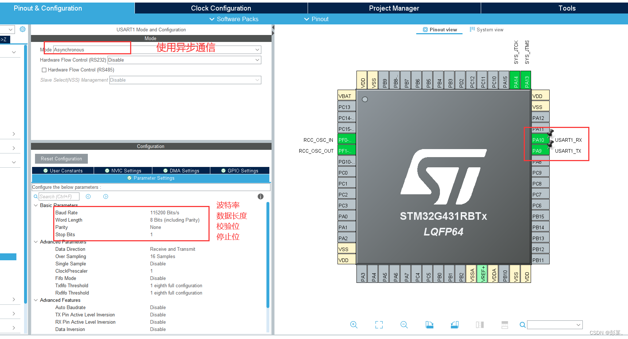
Task: Click the pin search magnifier icon
Action: 523,325
